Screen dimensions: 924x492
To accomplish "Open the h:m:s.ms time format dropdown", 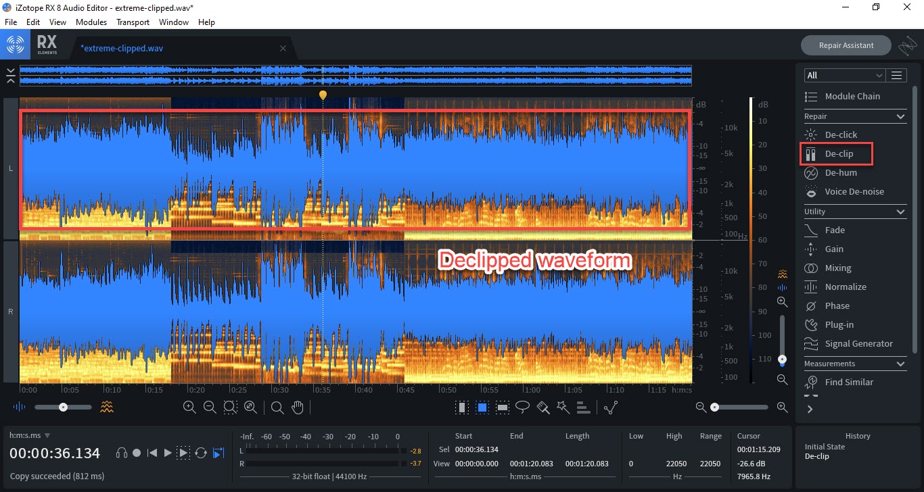I will point(30,435).
